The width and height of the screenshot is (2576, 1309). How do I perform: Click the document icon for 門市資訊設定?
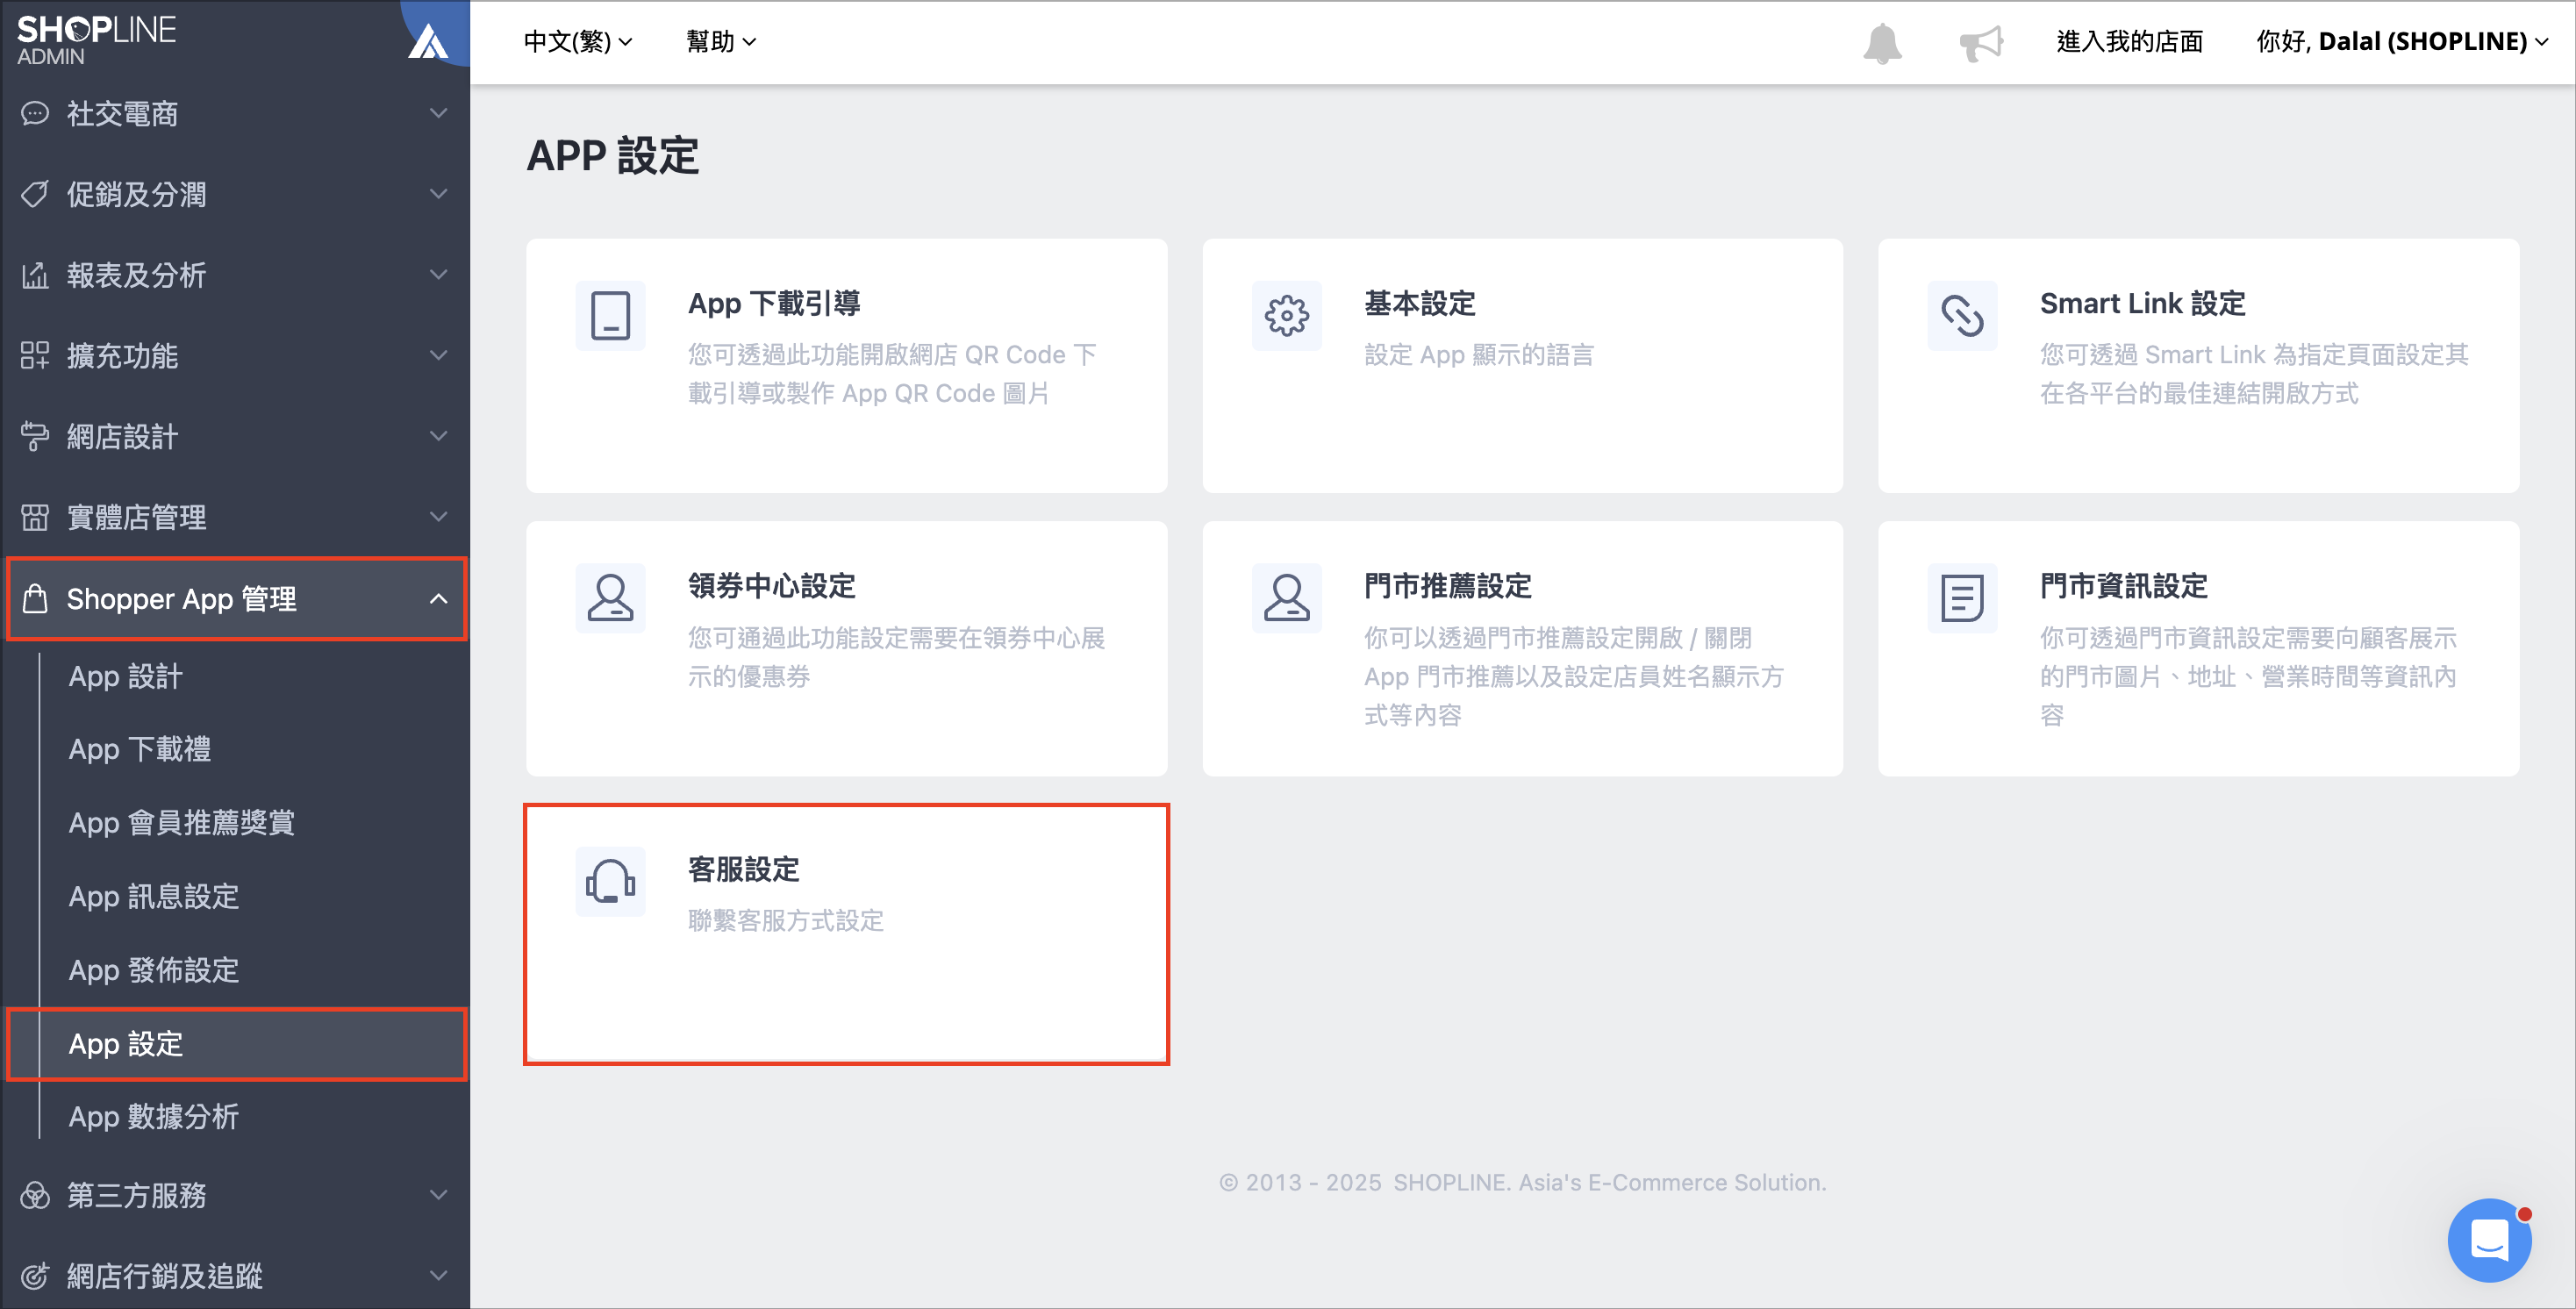point(1962,598)
